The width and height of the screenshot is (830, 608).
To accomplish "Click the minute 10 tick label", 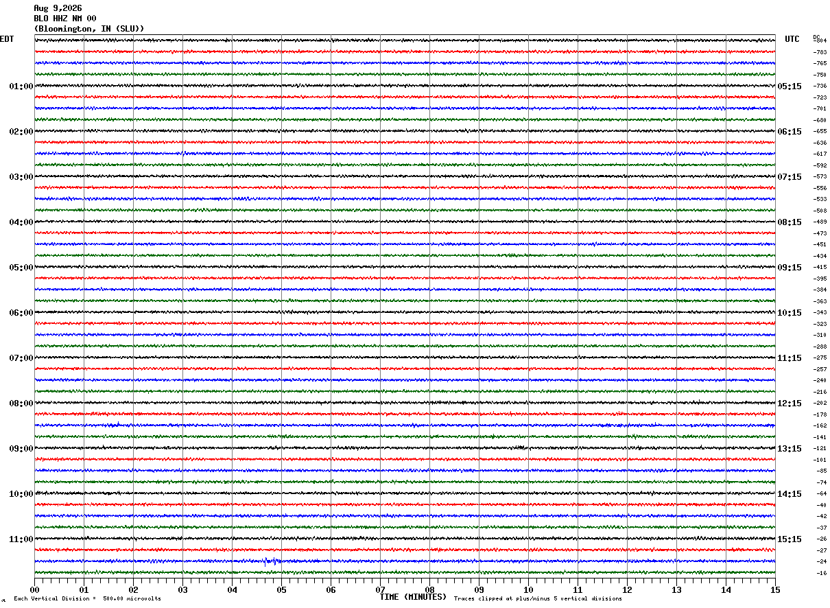I will pos(528,589).
